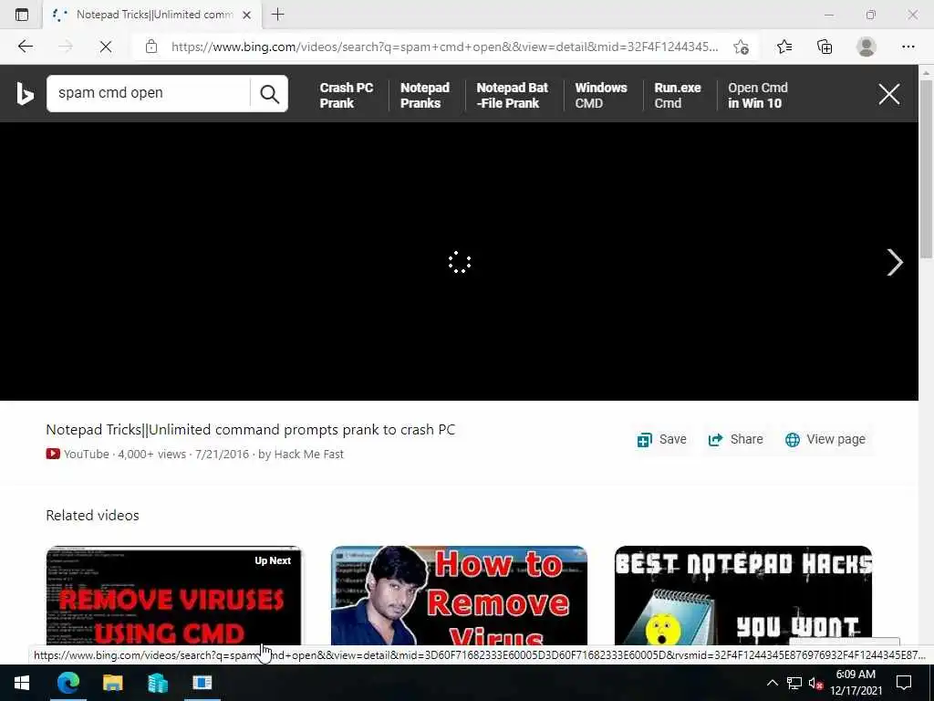Open Best Notepad Hacks thumbnail

[743, 595]
